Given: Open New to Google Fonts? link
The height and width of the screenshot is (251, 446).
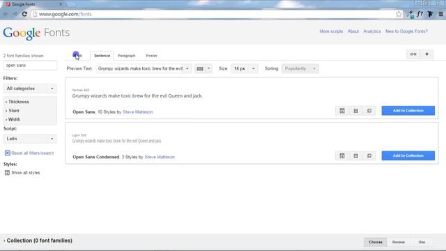Looking at the screenshot, I should (406, 31).
